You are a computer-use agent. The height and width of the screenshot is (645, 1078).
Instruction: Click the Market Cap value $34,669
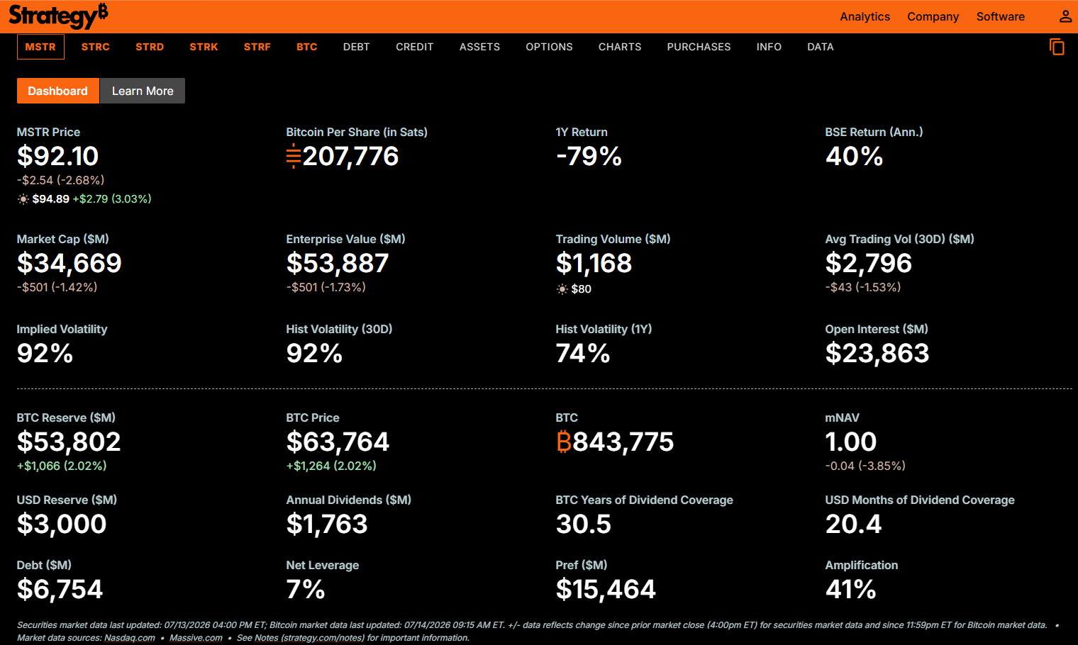(x=70, y=264)
